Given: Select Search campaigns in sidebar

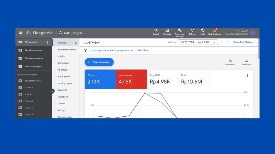Looking at the screenshot, I should pyautogui.click(x=34, y=50).
